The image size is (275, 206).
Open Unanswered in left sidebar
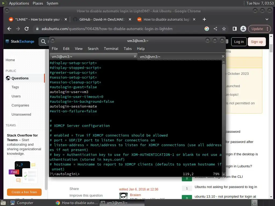tap(21, 115)
